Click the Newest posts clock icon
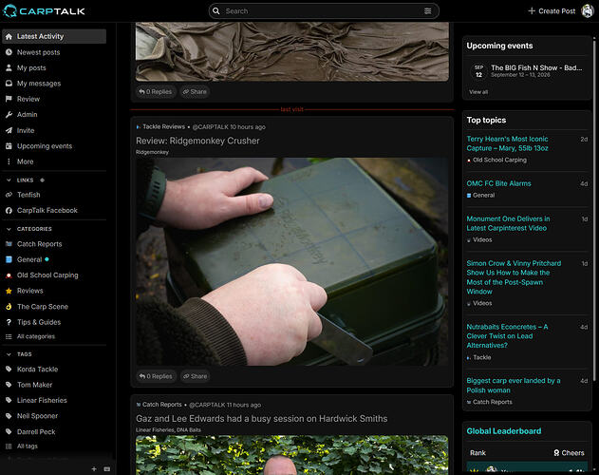599x475 pixels. click(x=9, y=52)
